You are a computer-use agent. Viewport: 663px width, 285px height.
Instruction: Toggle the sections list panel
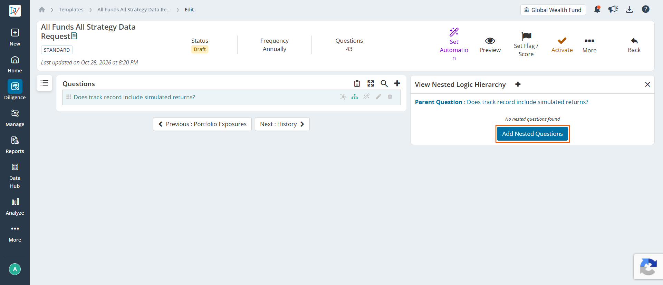45,83
